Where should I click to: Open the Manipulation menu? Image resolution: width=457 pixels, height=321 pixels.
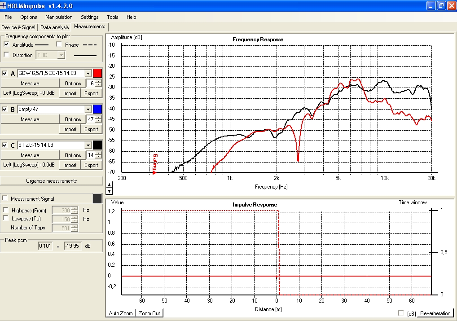click(59, 17)
